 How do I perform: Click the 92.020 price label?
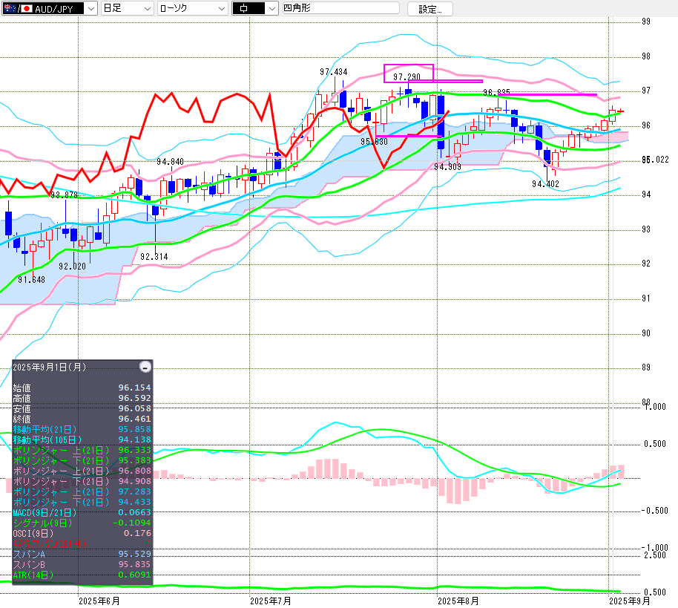tap(72, 266)
